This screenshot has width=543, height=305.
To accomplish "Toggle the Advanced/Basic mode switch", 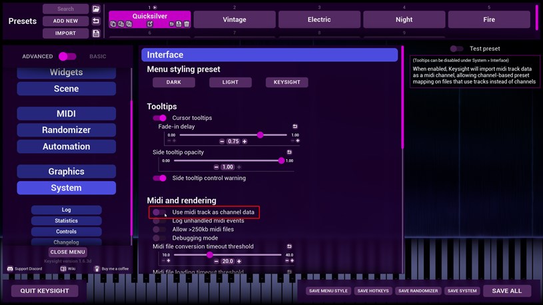I will pos(67,57).
